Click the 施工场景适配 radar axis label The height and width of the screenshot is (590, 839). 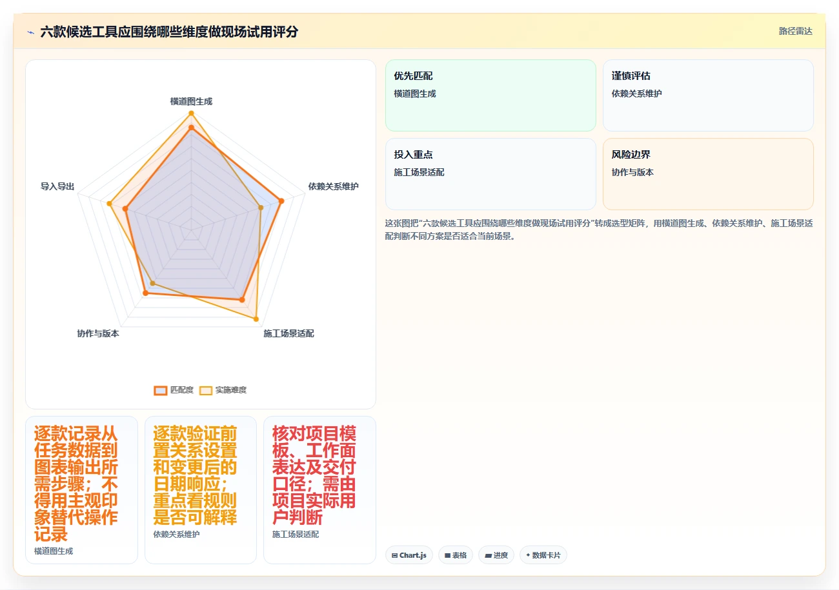tap(288, 333)
